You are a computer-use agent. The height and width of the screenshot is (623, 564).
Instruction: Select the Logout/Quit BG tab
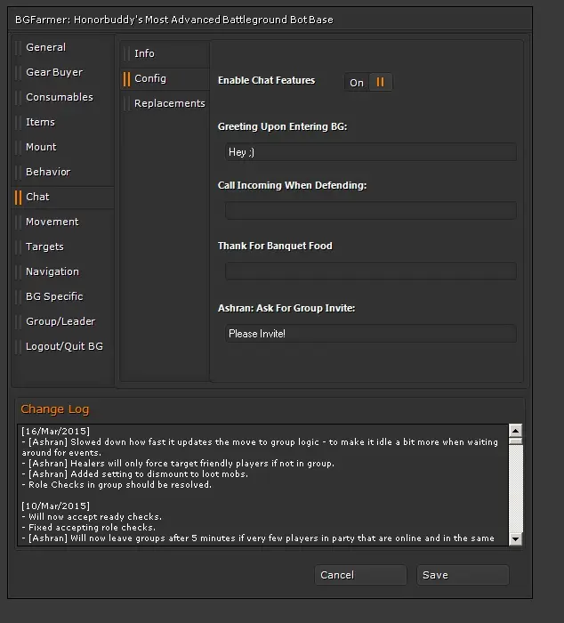coord(63,346)
